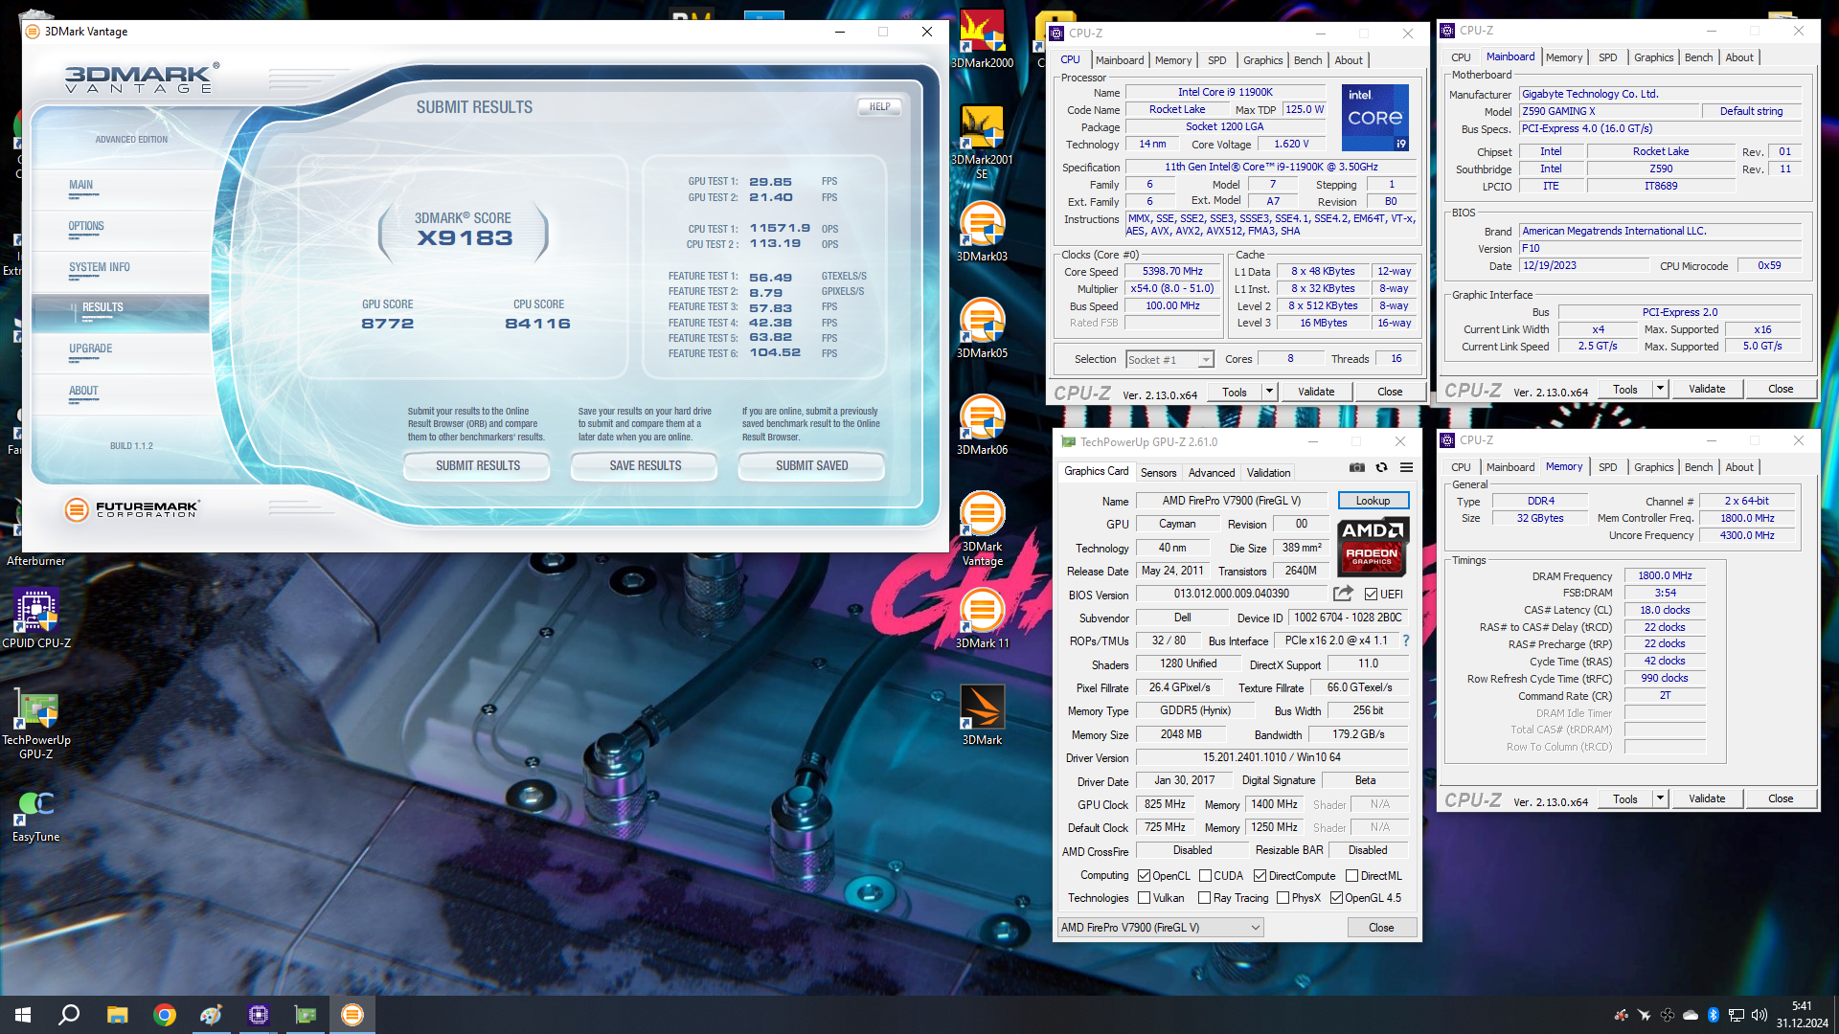The width and height of the screenshot is (1839, 1034).
Task: Toggle the DirectCompute checkbox
Action: pos(1260,875)
